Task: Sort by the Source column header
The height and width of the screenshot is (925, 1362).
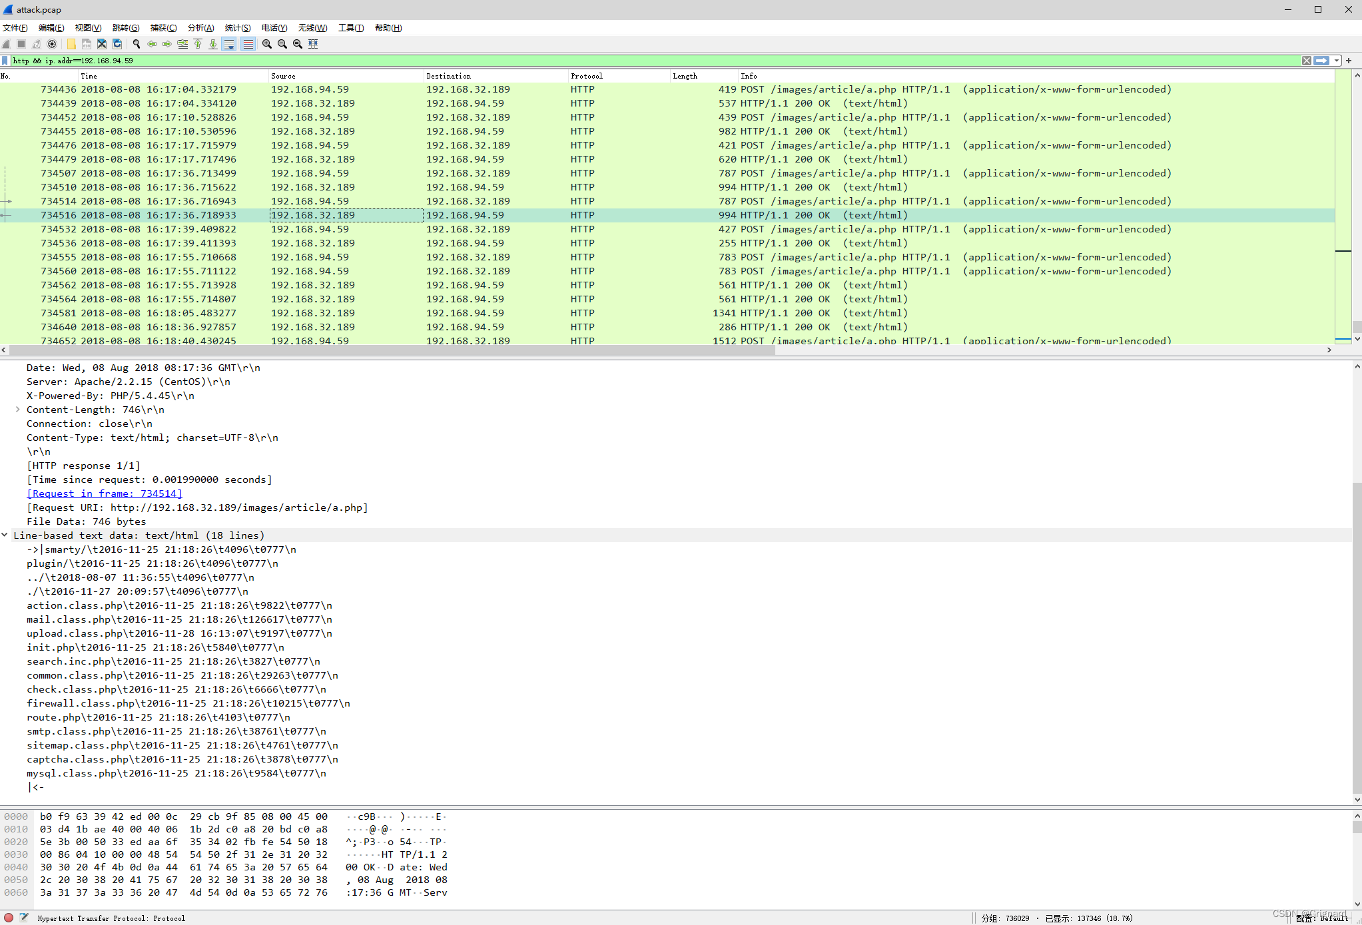Action: point(345,76)
